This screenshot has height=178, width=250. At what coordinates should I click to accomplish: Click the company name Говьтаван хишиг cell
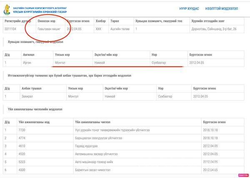tap(49, 29)
